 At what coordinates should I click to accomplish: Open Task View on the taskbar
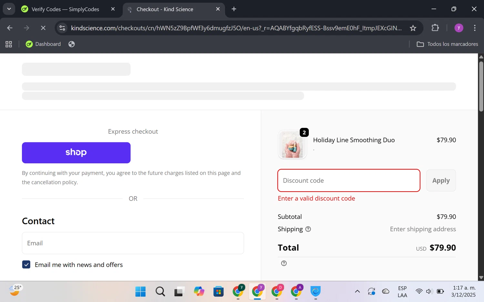[x=179, y=291]
